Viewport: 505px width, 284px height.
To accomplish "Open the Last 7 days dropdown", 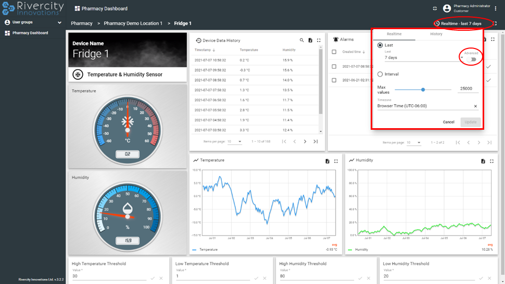I will pyautogui.click(x=422, y=58).
